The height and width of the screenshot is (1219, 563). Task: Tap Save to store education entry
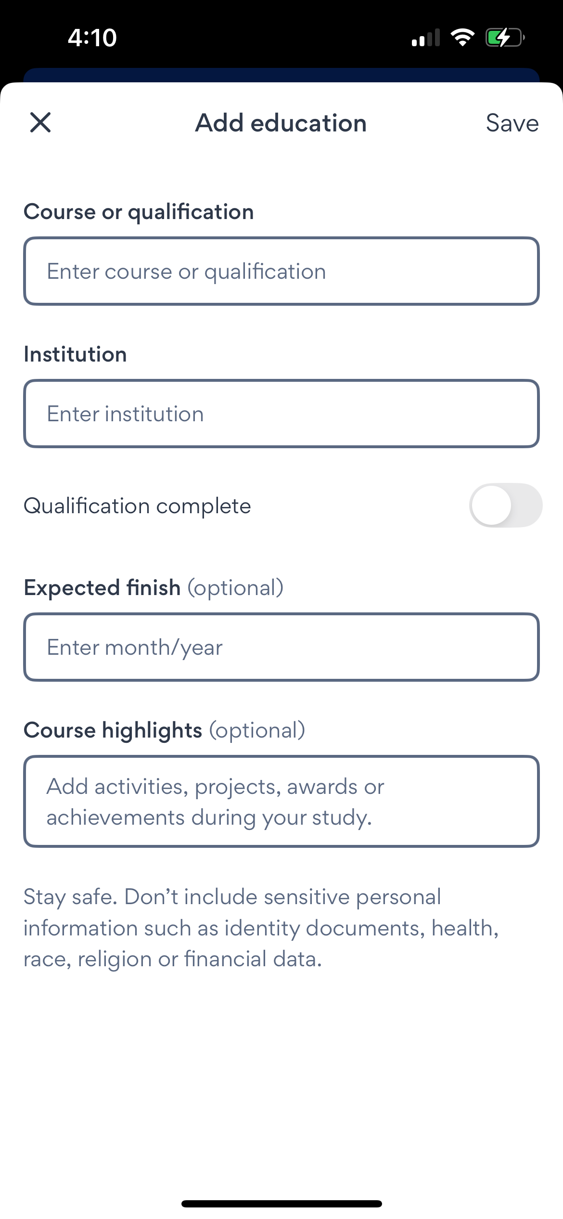pyautogui.click(x=512, y=123)
